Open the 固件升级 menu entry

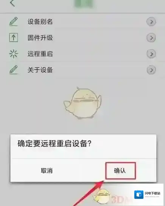tap(82, 38)
